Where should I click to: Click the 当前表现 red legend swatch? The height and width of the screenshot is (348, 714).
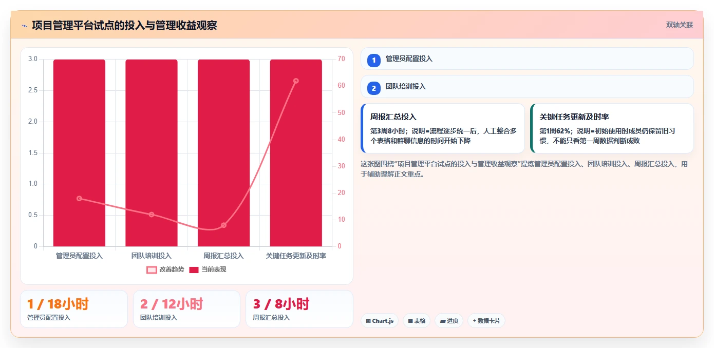[x=194, y=269]
